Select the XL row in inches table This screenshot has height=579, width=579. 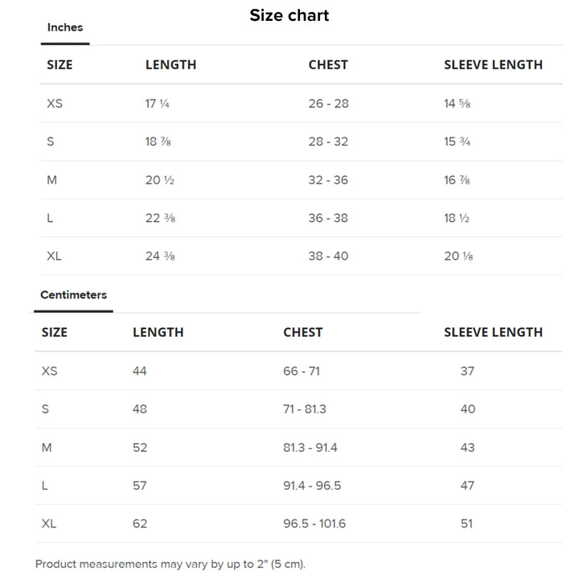[302, 257]
